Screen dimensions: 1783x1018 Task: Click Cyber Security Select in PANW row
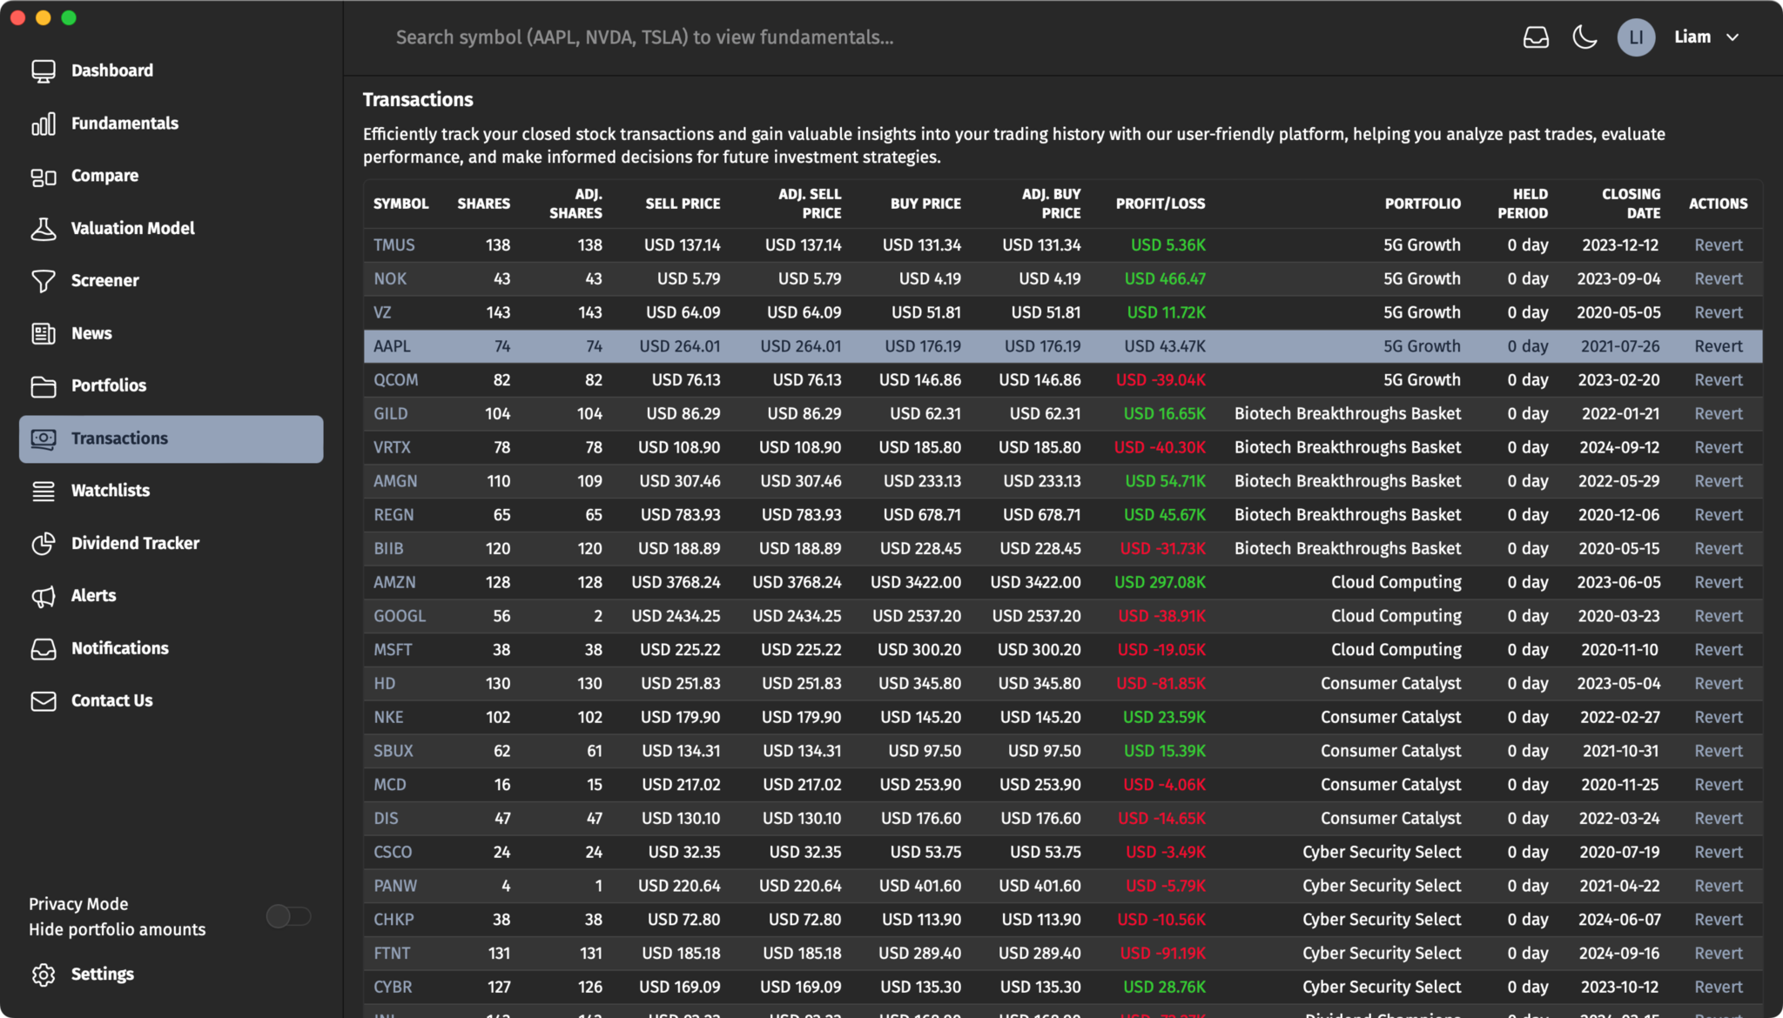tap(1382, 887)
